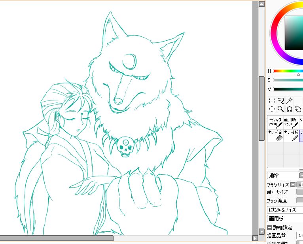
Task: Pick the カラー線画 pencil tool
Action: tap(291, 136)
